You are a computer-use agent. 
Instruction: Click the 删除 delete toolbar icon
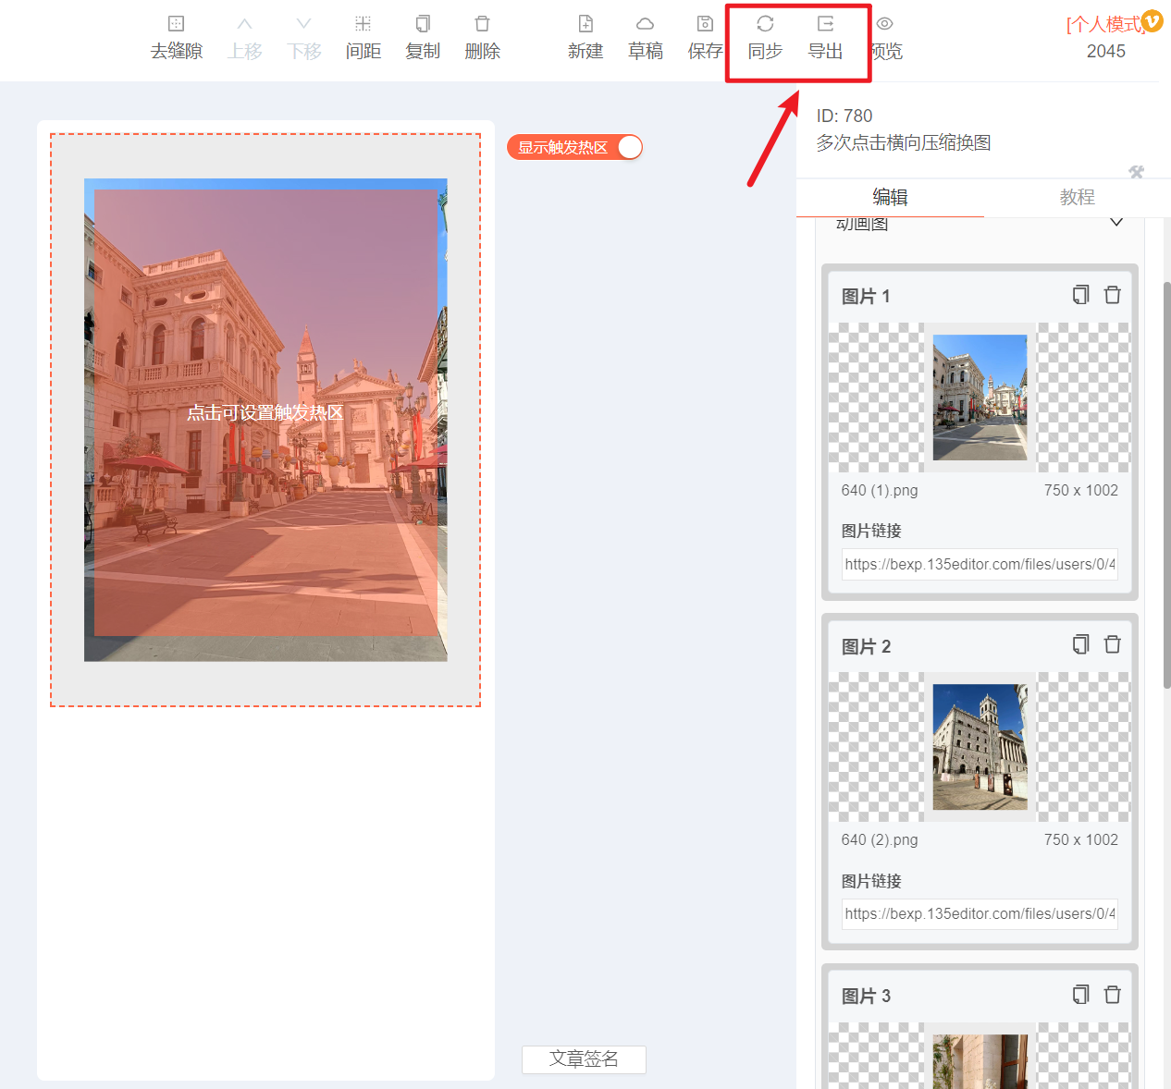click(482, 37)
